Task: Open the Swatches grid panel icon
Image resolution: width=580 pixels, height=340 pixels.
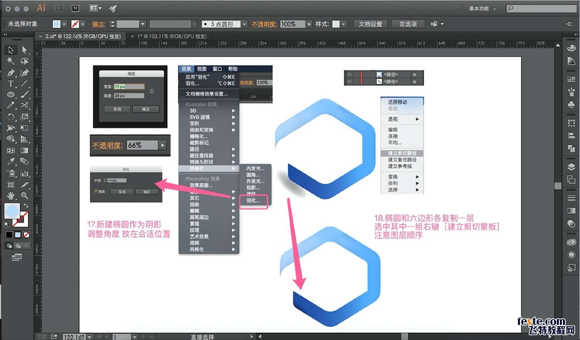Action: (571, 79)
